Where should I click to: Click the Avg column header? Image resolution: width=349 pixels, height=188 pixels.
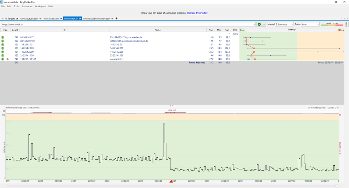(x=211, y=30)
